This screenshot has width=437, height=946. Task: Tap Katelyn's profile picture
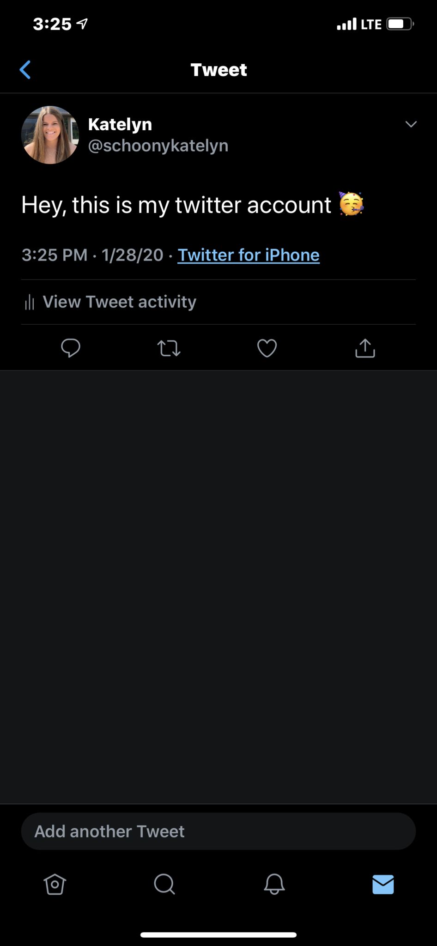coord(50,135)
